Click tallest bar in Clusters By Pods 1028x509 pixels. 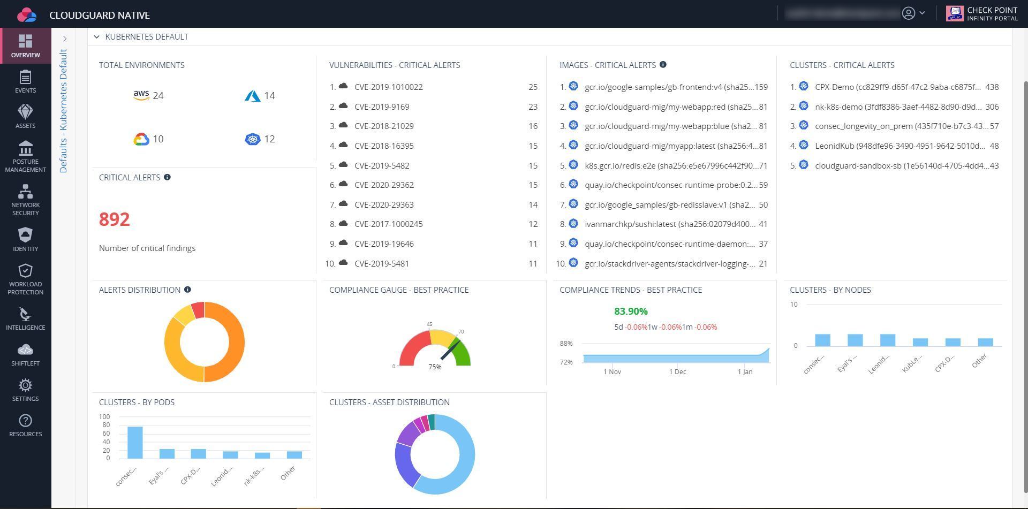(x=135, y=443)
